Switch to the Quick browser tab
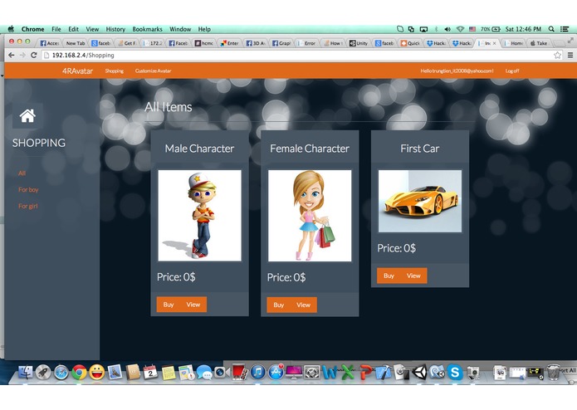577x410 pixels. [410, 43]
